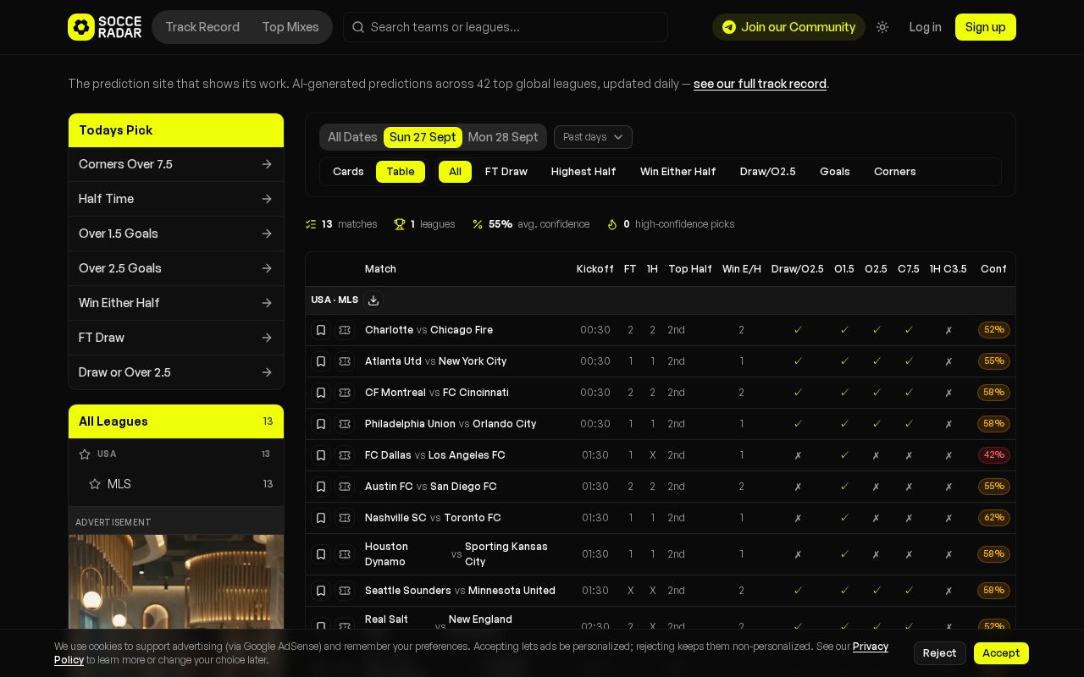Open scoreboard icon for Houston Dynamo row
Image resolution: width=1084 pixels, height=677 pixels.
pyautogui.click(x=345, y=554)
